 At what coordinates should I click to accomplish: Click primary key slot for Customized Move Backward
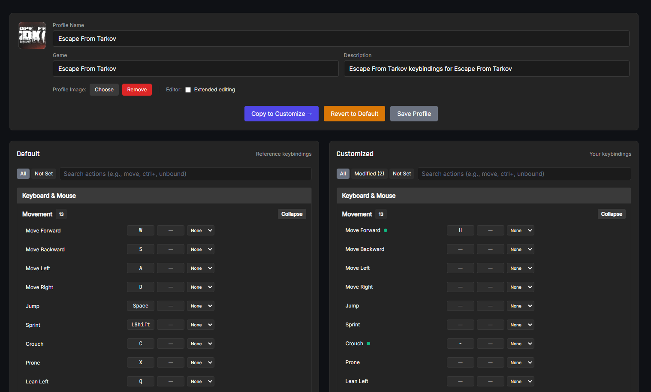(461, 249)
